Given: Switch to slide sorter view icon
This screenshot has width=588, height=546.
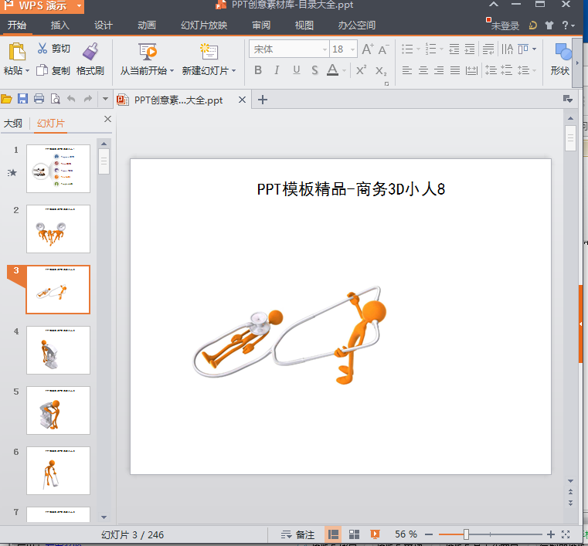Looking at the screenshot, I should tap(354, 534).
